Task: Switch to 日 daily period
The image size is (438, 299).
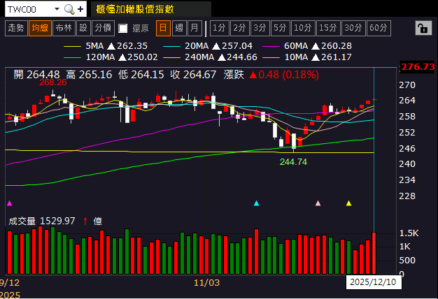Action: tap(163, 28)
